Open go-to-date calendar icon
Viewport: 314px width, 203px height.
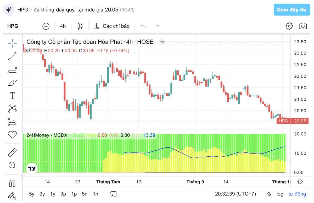(x=113, y=194)
